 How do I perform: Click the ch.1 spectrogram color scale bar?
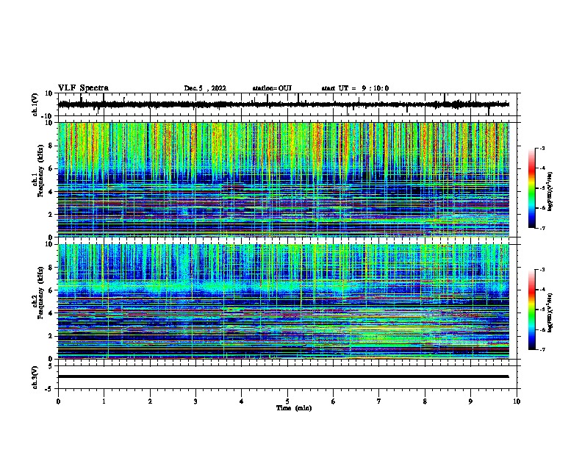(x=531, y=188)
